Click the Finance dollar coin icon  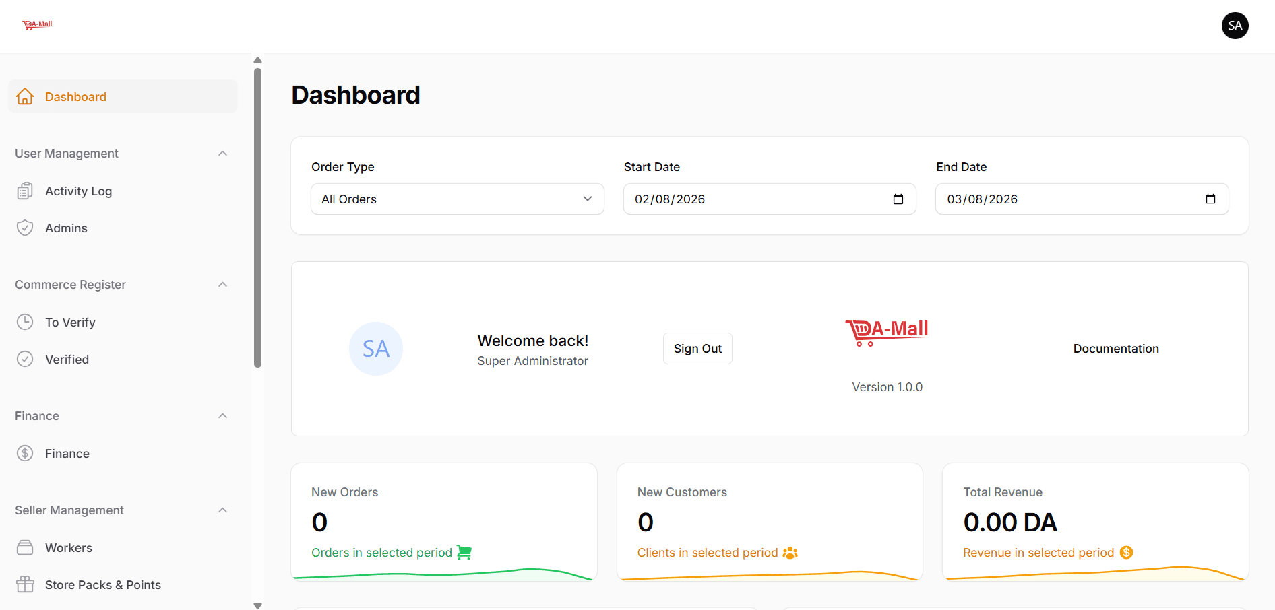point(25,453)
